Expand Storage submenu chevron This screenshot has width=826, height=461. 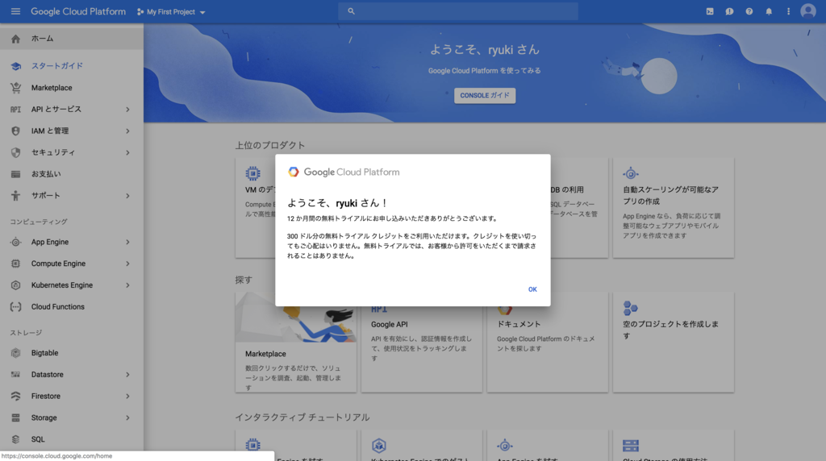click(x=127, y=417)
